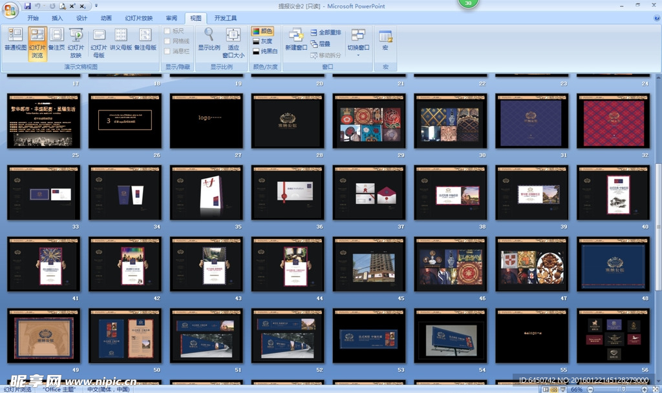Image resolution: width=662 pixels, height=393 pixels.
Task: Start slide show from status bar icon
Action: pos(563,390)
